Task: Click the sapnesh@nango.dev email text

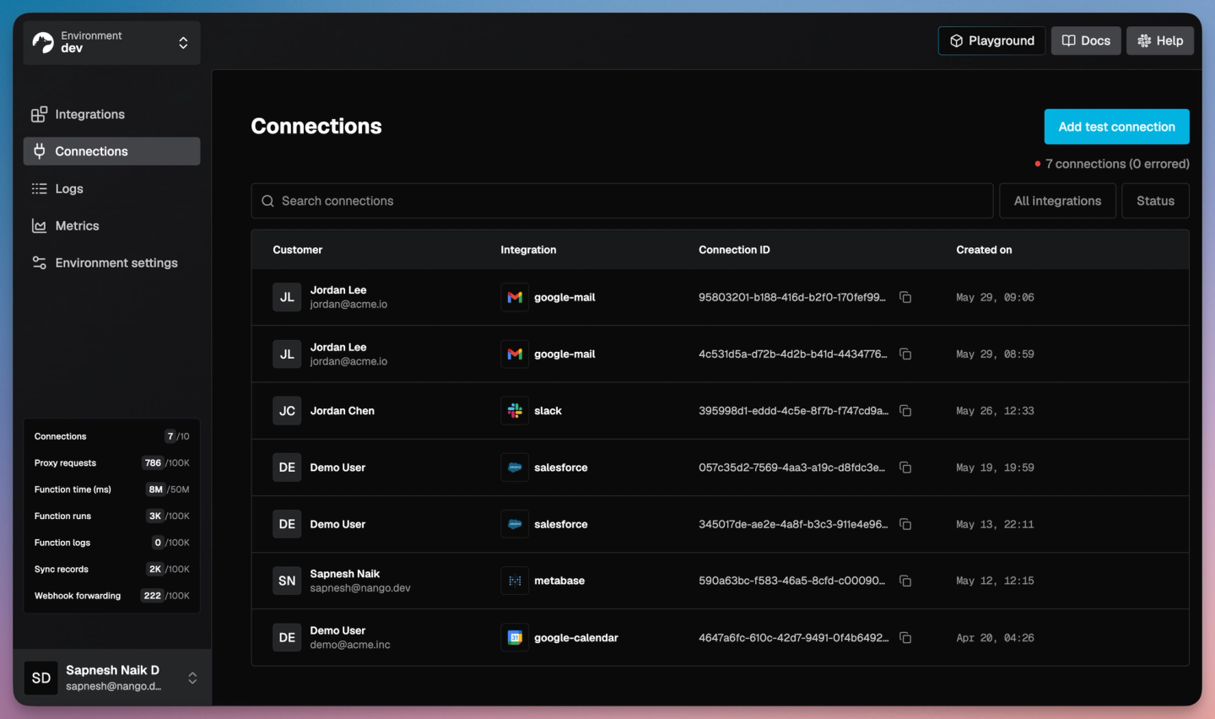Action: coord(360,588)
